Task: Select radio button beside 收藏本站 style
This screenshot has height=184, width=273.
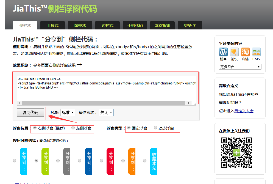Action: click(145, 161)
